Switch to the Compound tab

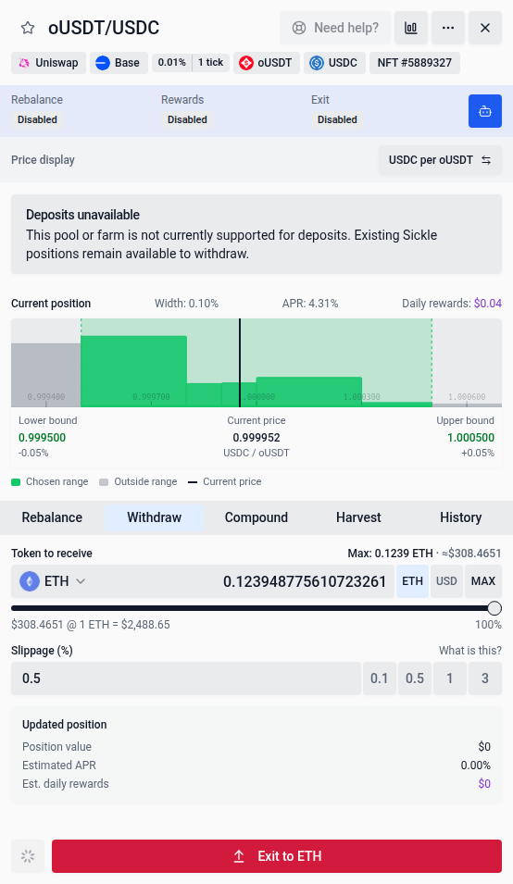(256, 517)
